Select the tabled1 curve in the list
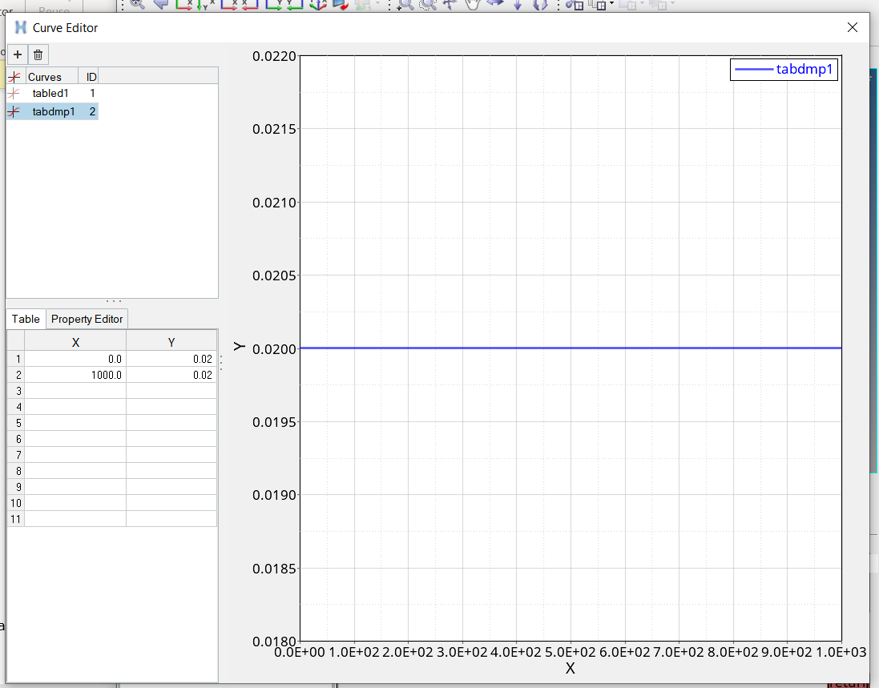 tap(50, 94)
